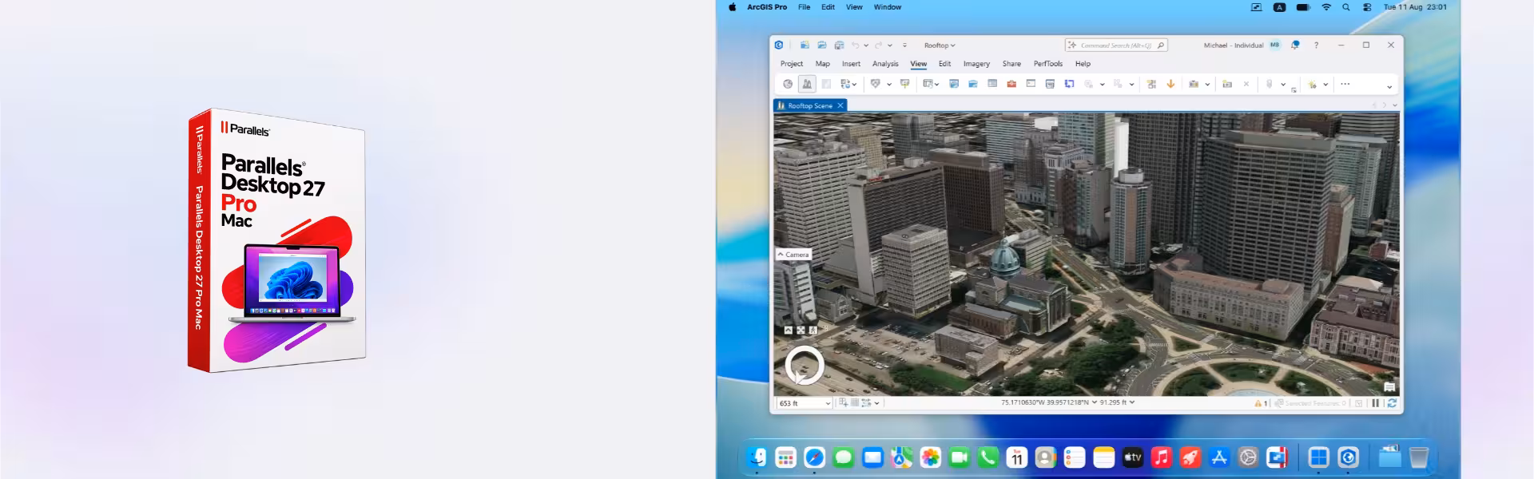
Task: Click the more options ellipsis in ribbon
Action: [1345, 84]
